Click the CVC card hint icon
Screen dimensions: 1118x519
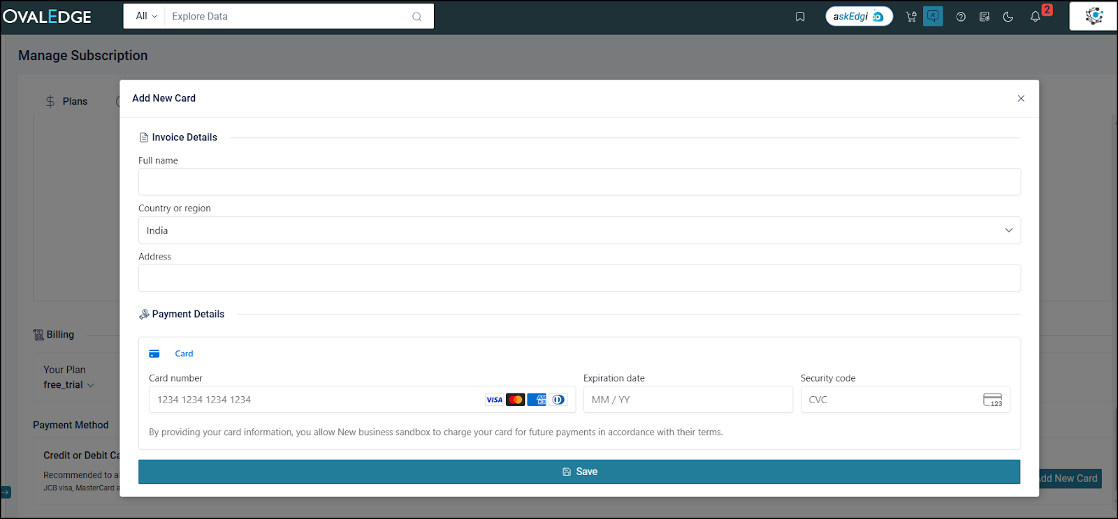pyautogui.click(x=993, y=400)
